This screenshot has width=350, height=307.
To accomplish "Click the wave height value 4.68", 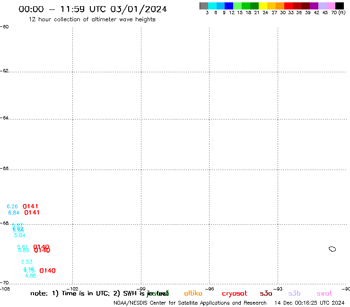I will 31,276.
